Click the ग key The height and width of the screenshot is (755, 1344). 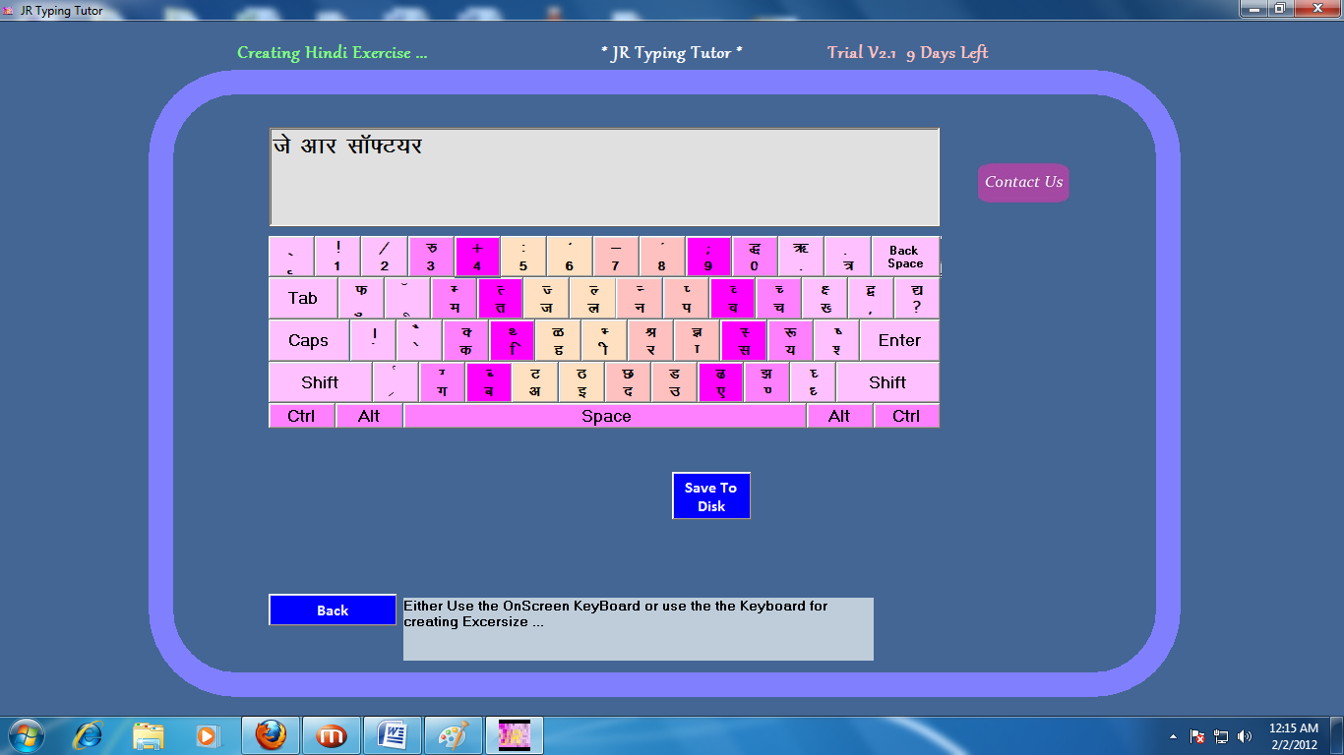[442, 382]
